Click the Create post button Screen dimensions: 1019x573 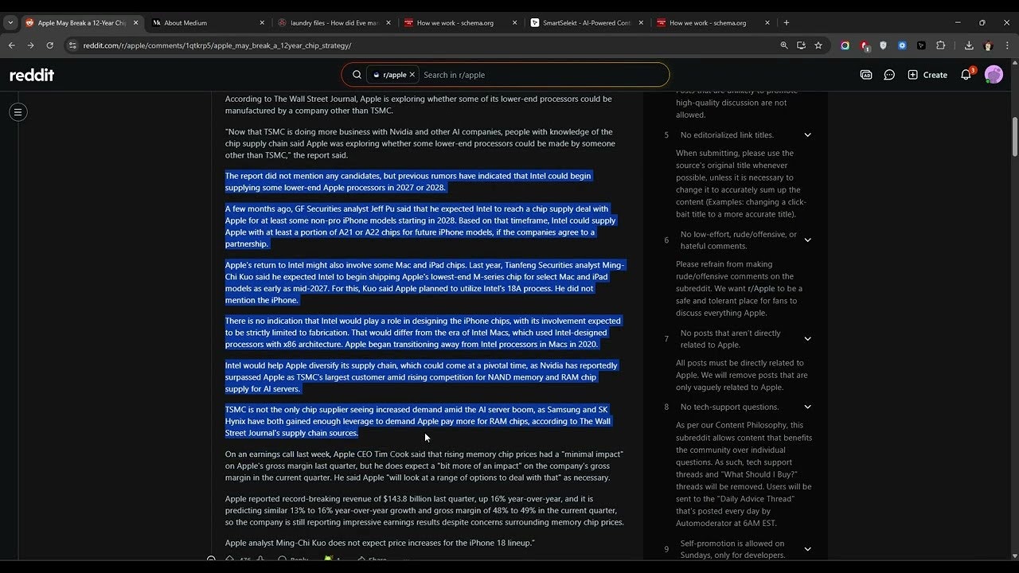coord(927,75)
